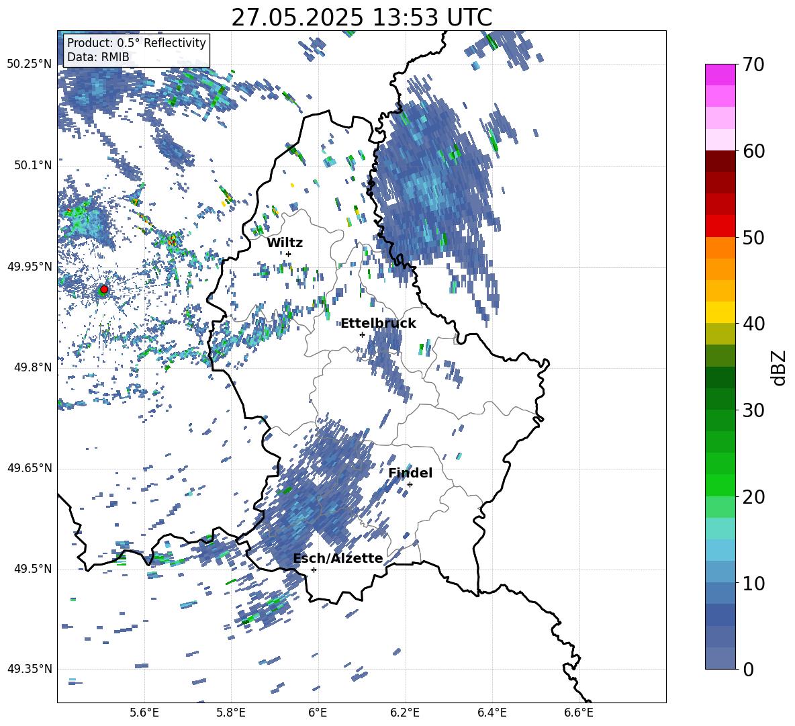Click the title 27.05.2025 13:53 UTC
795x726 pixels.
tap(362, 17)
